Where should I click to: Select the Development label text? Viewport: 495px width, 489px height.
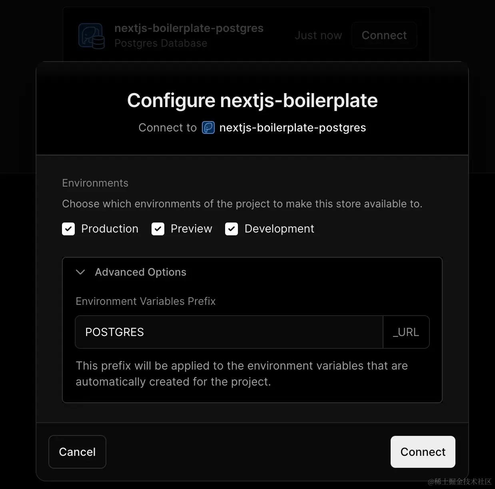click(x=279, y=229)
